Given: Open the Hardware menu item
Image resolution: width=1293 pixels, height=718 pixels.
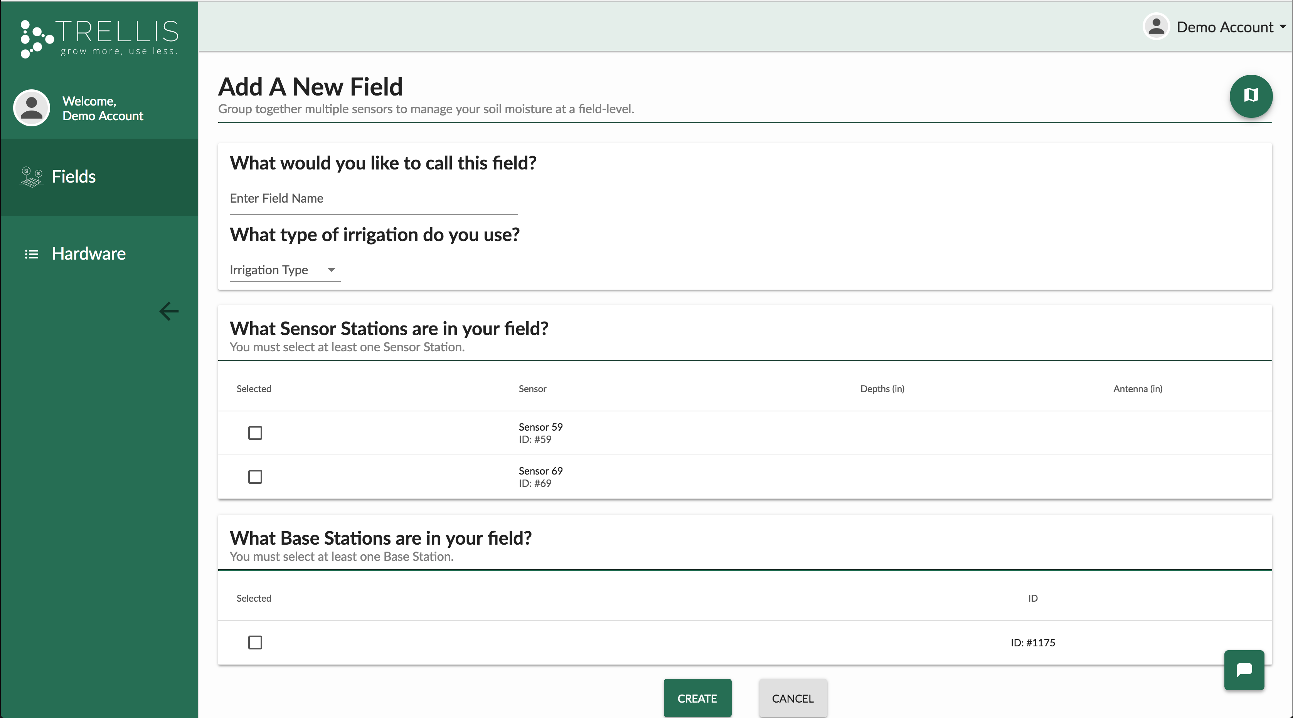Looking at the screenshot, I should [89, 254].
